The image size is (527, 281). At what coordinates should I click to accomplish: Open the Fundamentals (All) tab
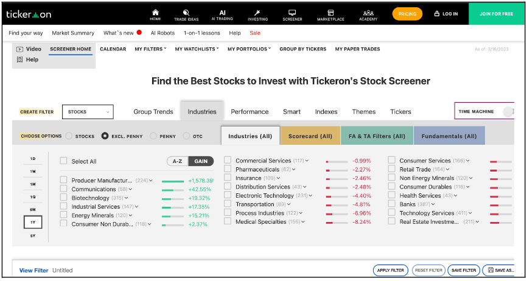(x=449, y=136)
